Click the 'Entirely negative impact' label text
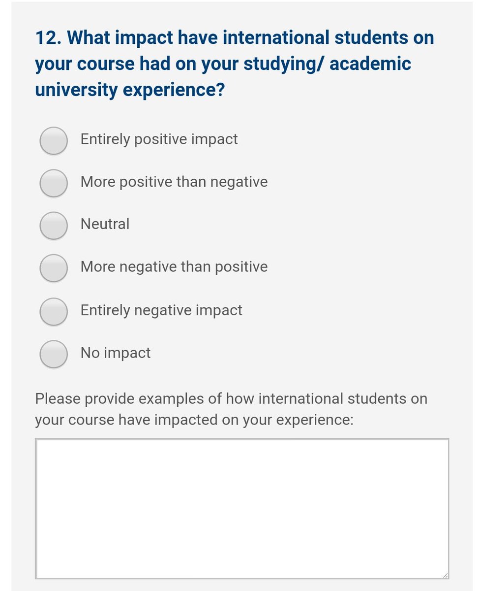 [x=161, y=310]
